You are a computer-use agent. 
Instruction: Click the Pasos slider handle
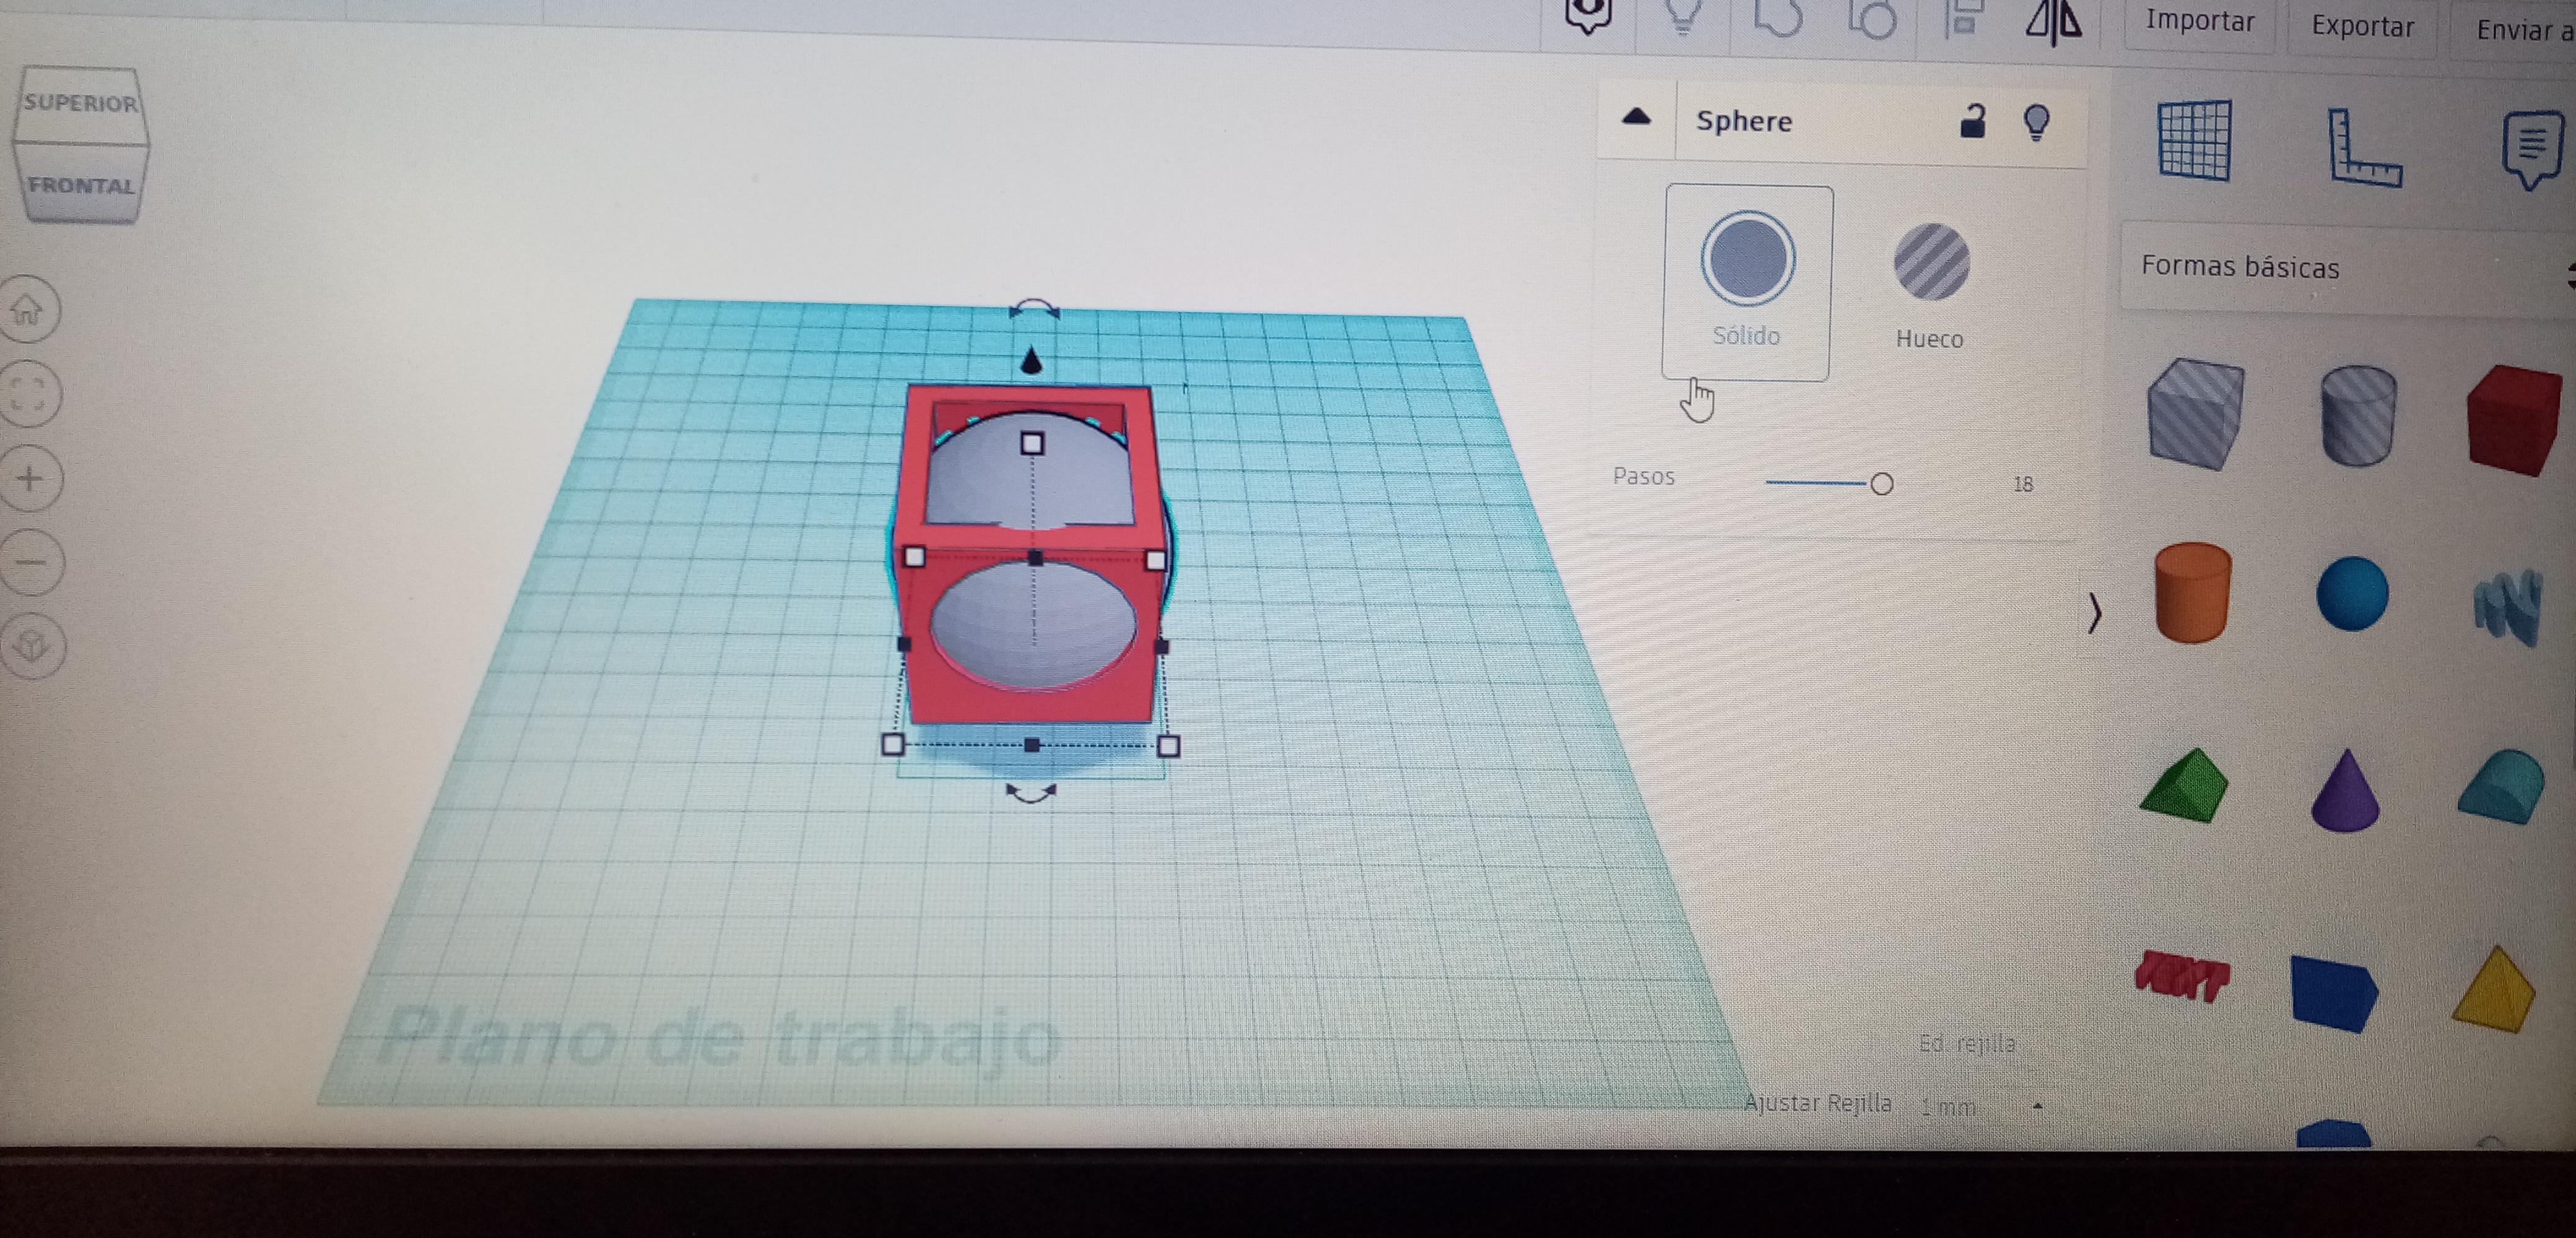tap(1881, 484)
